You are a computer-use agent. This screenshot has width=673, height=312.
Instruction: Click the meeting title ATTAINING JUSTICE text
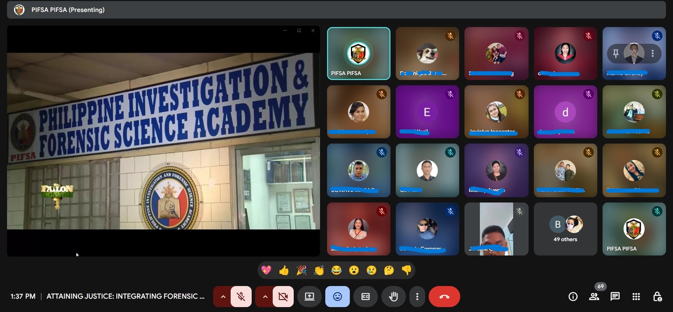[x=125, y=296]
